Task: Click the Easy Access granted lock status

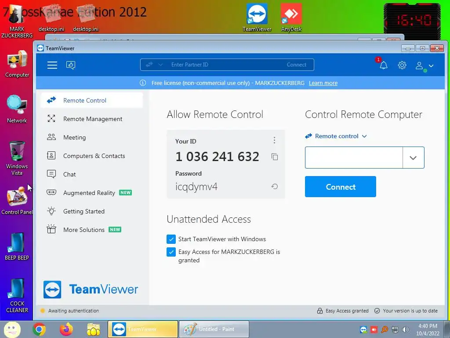Action: (x=343, y=311)
